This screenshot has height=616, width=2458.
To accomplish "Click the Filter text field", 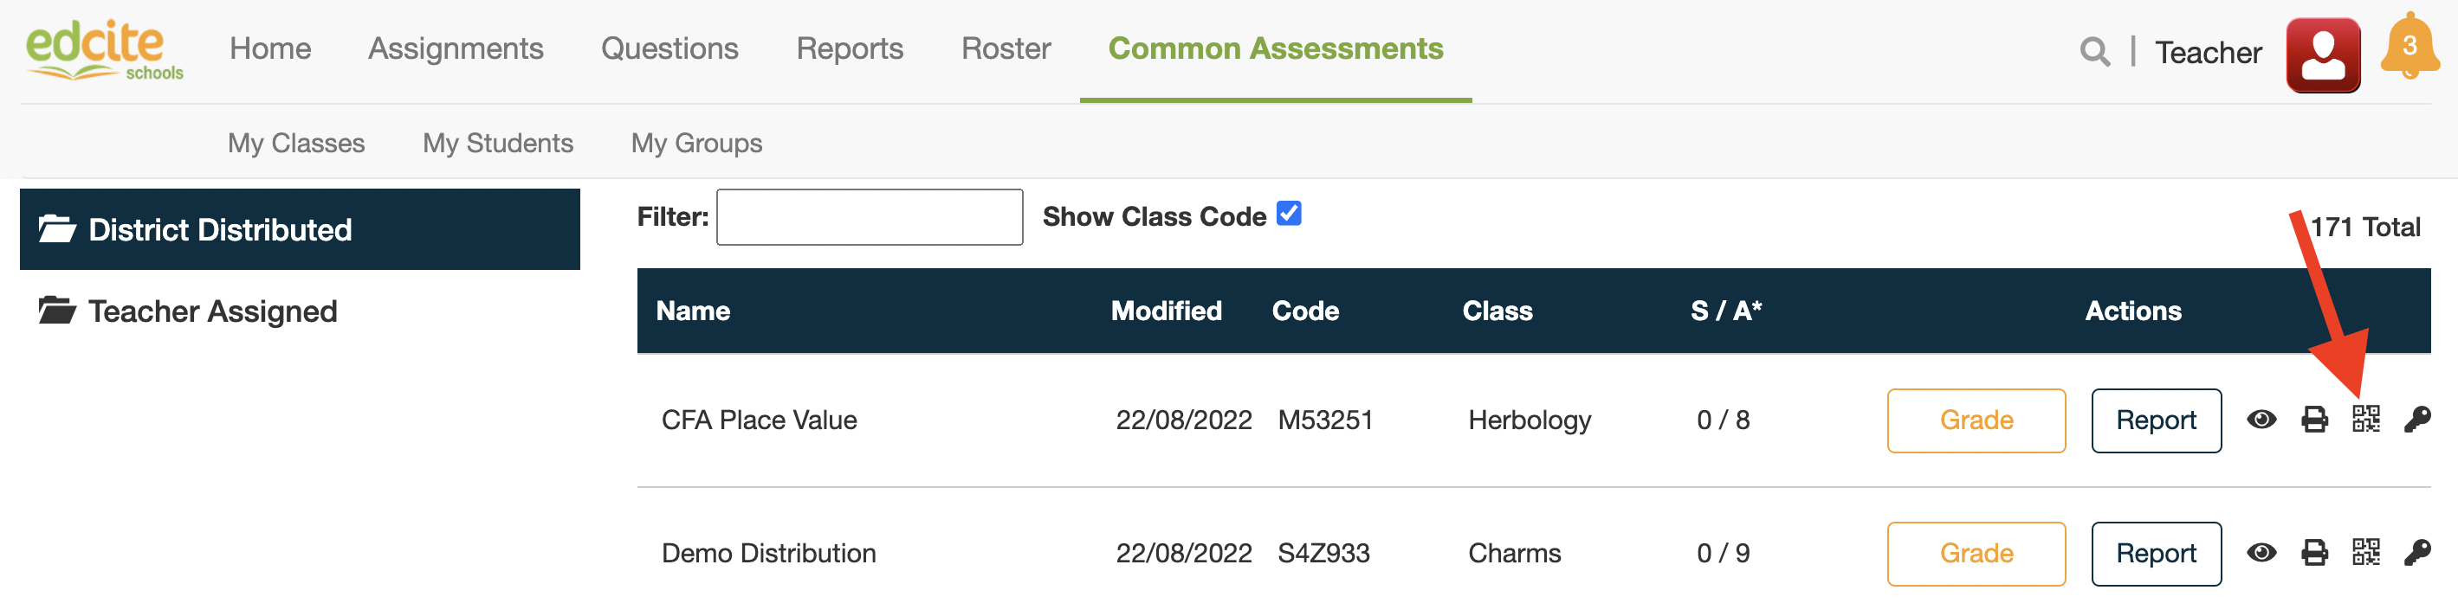I will [869, 217].
